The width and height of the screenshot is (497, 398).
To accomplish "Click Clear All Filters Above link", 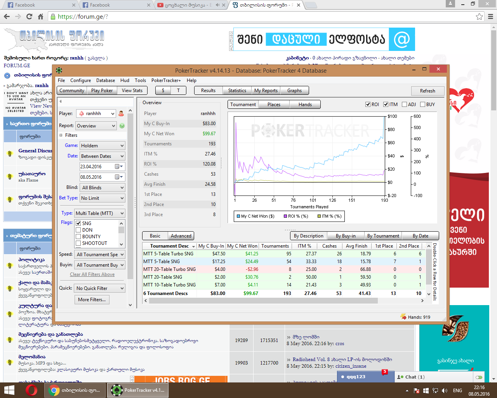I will [x=92, y=274].
